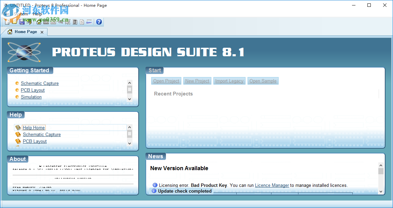Image resolution: width=393 pixels, height=208 pixels.
Task: Open the PCB Layout getting started link
Action: [32, 90]
